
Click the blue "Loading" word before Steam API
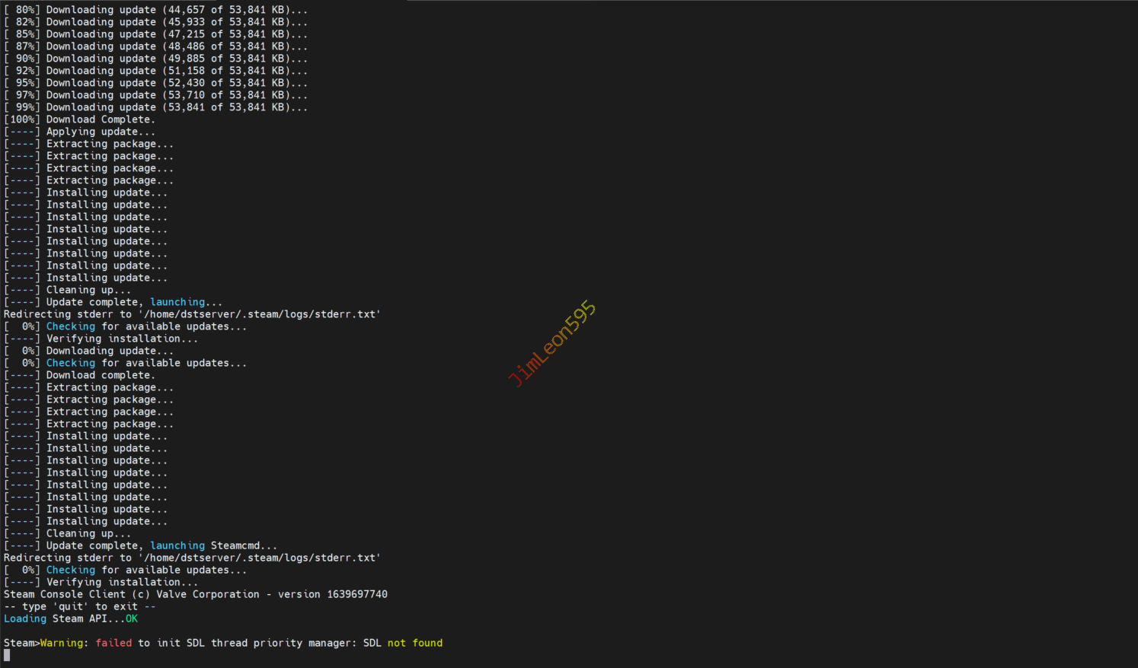[25, 619]
